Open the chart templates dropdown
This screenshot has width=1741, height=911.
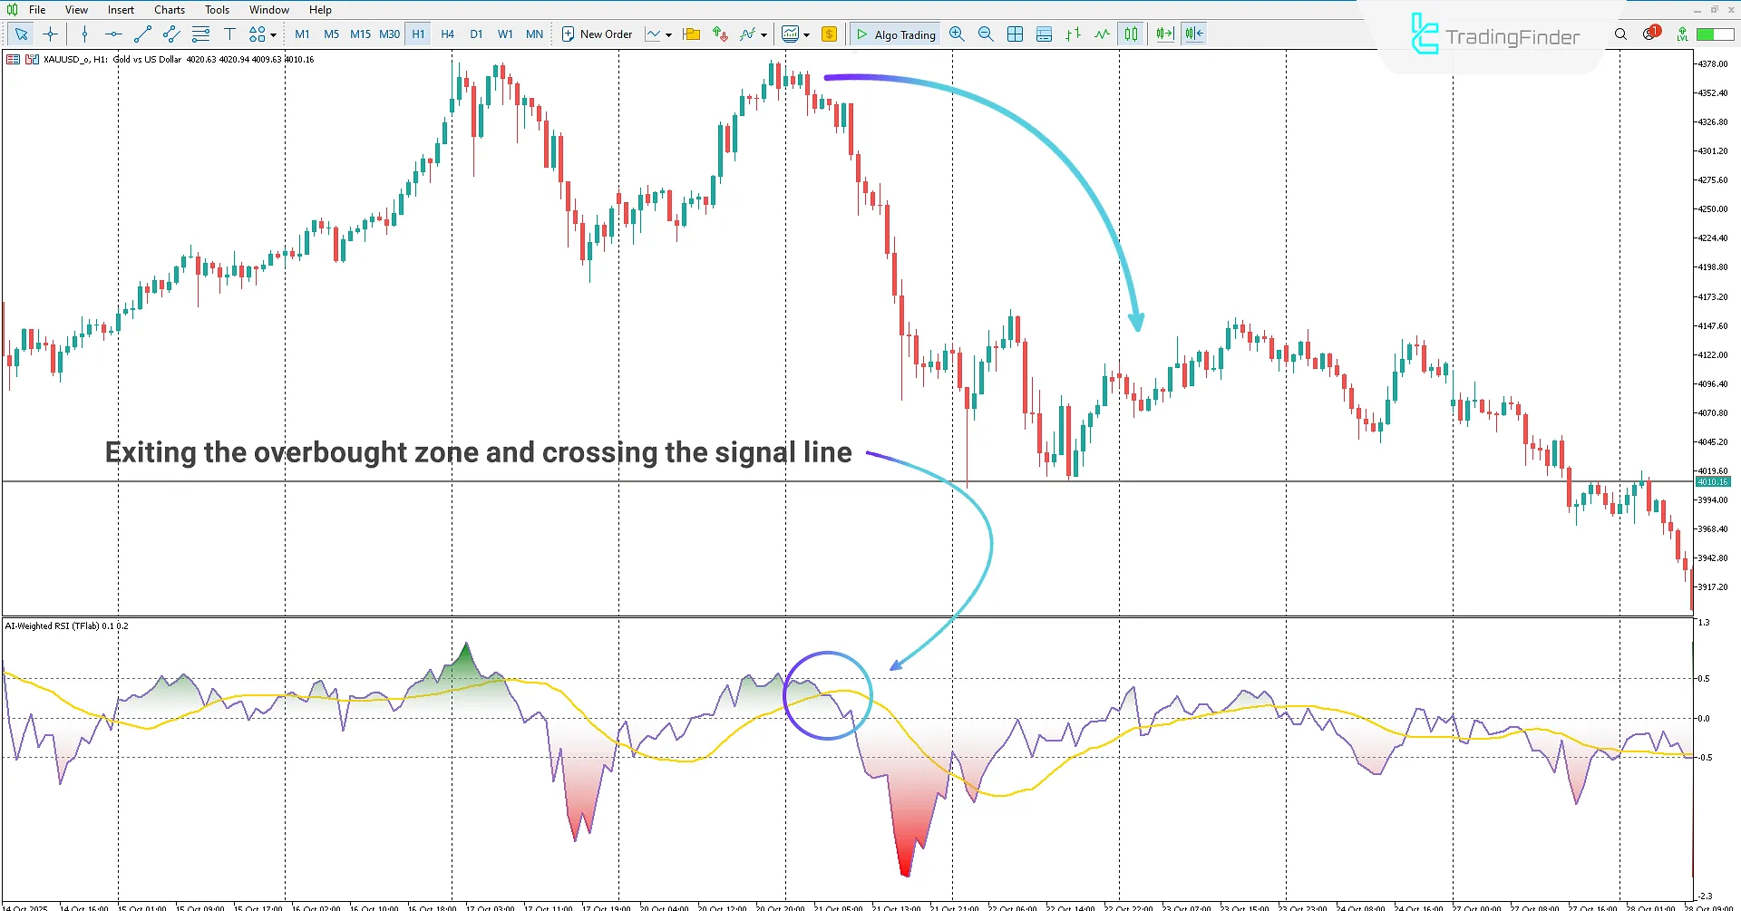pyautogui.click(x=805, y=34)
